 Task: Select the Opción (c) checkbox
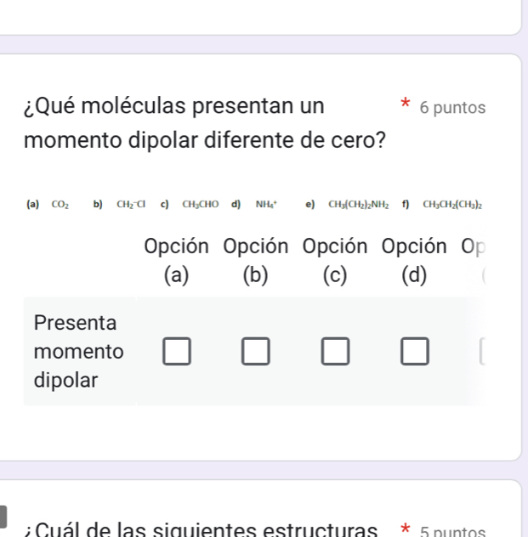[334, 351]
